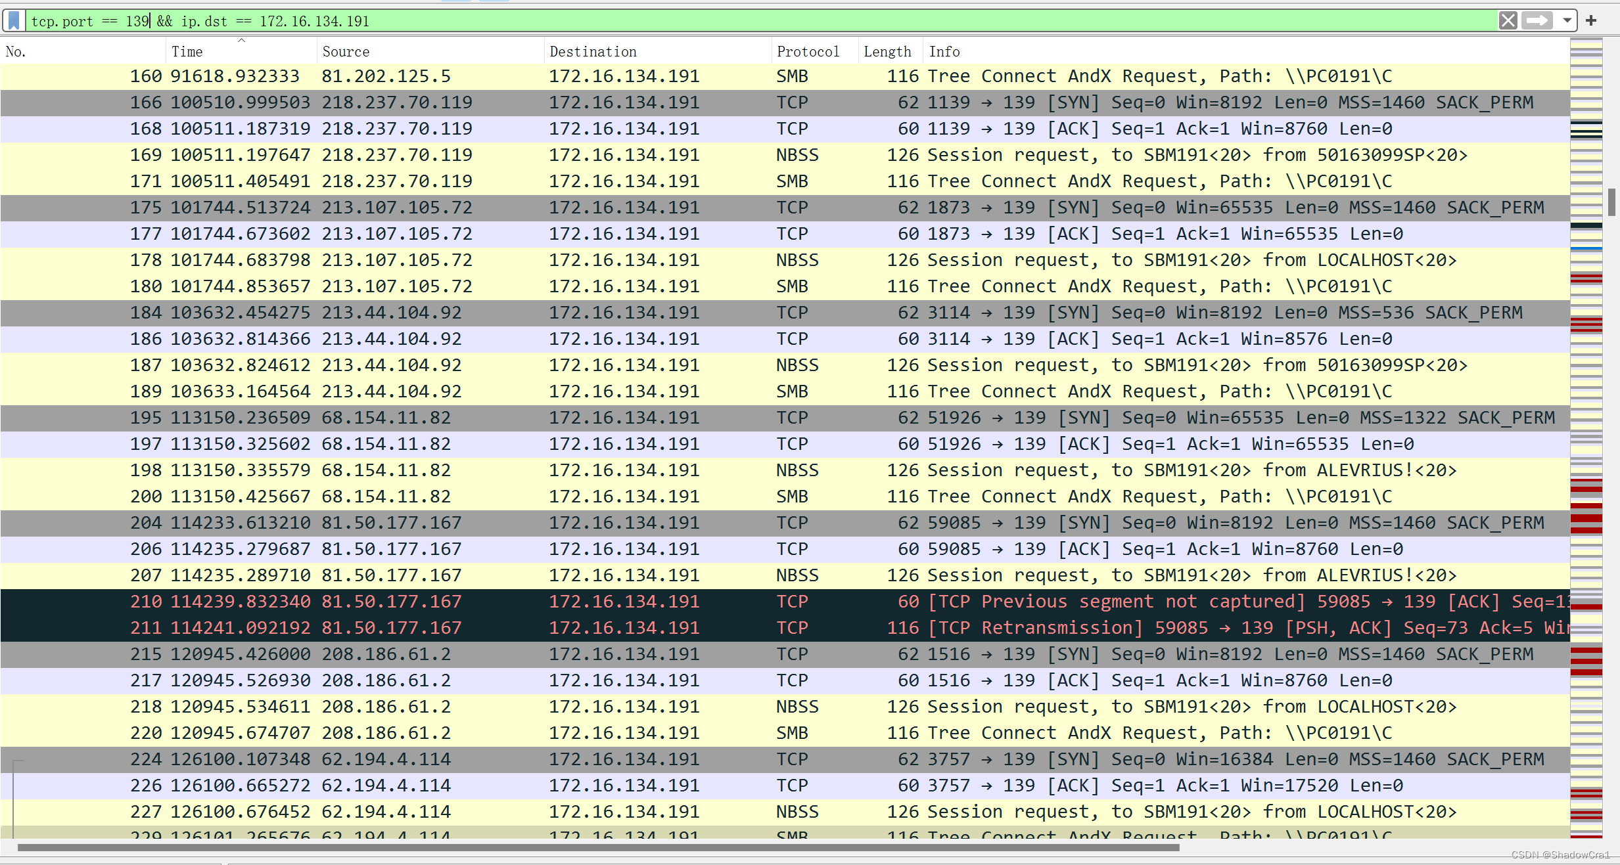1620x865 pixels.
Task: Select ACK packet number 217
Action: pyautogui.click(x=785, y=680)
